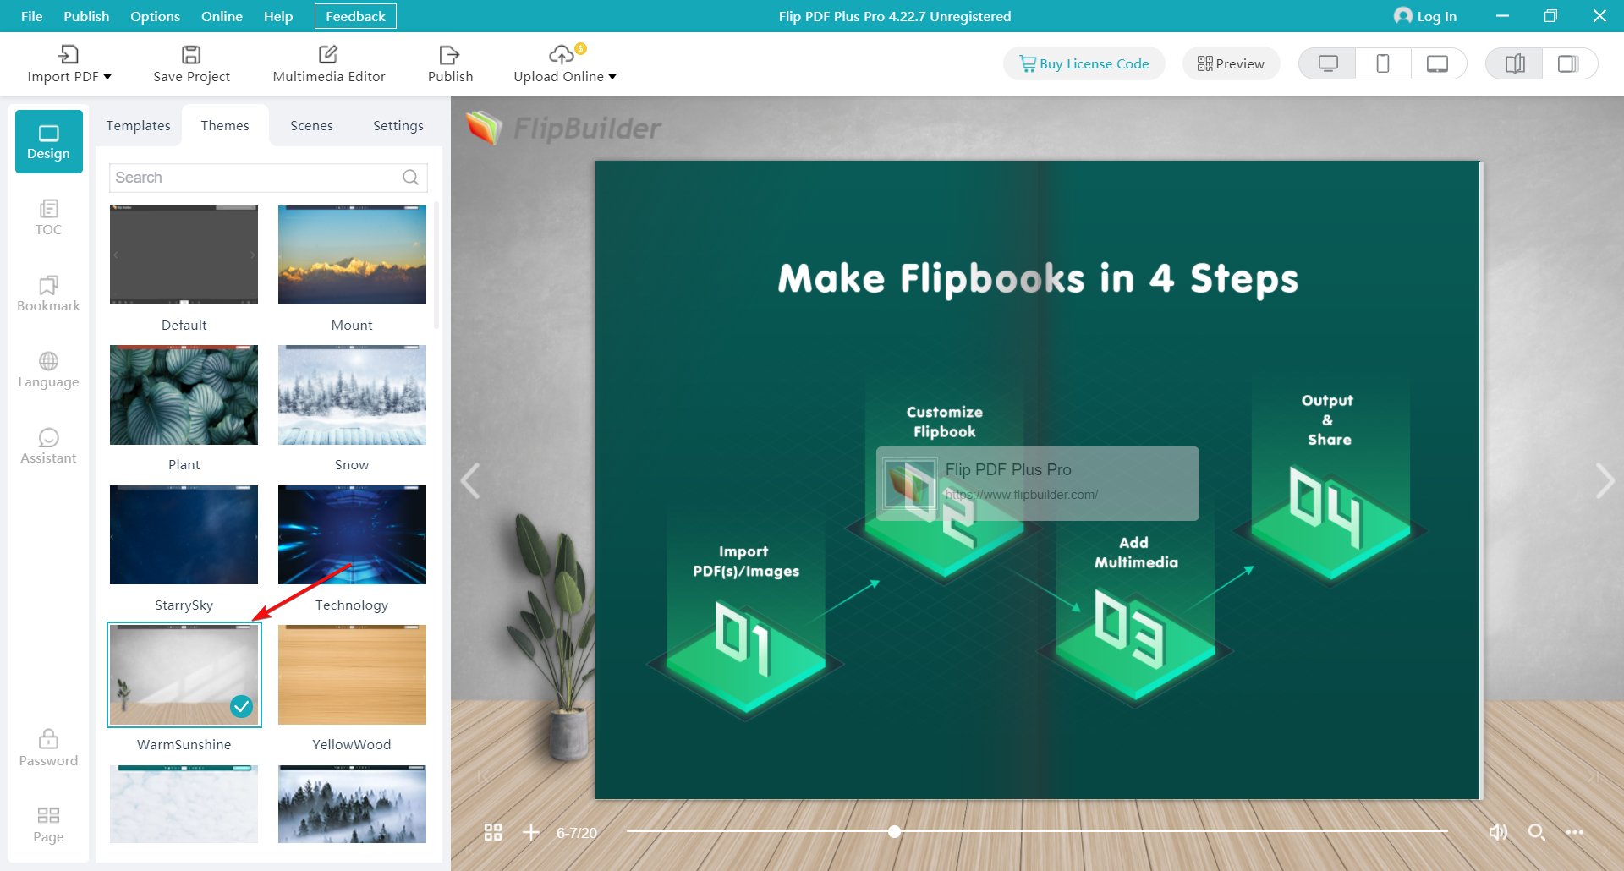Click the shopping cart icon
Screen dimensions: 1624x871
point(1028,63)
